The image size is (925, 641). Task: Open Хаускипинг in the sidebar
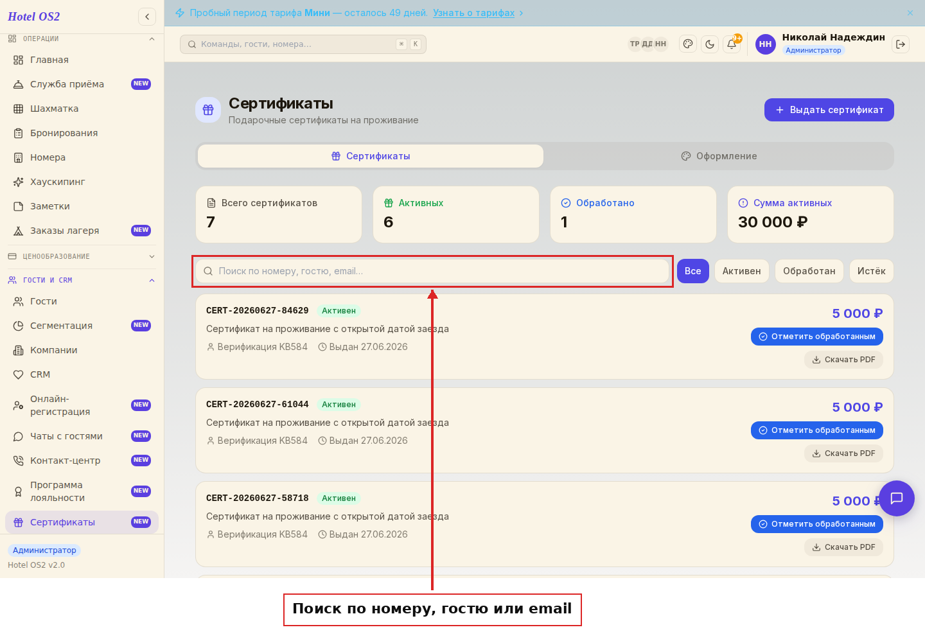82,182
